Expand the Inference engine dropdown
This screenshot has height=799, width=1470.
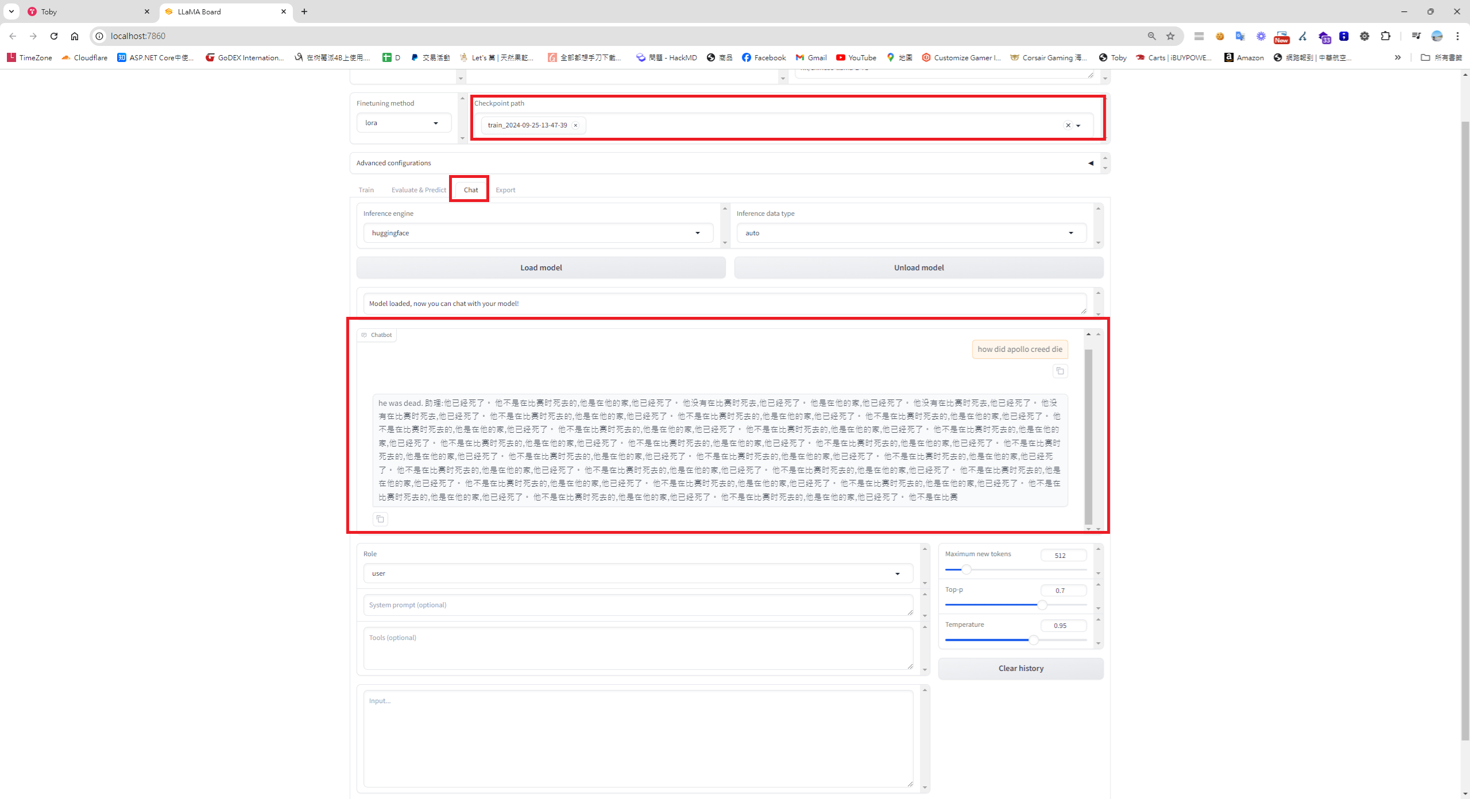(537, 233)
